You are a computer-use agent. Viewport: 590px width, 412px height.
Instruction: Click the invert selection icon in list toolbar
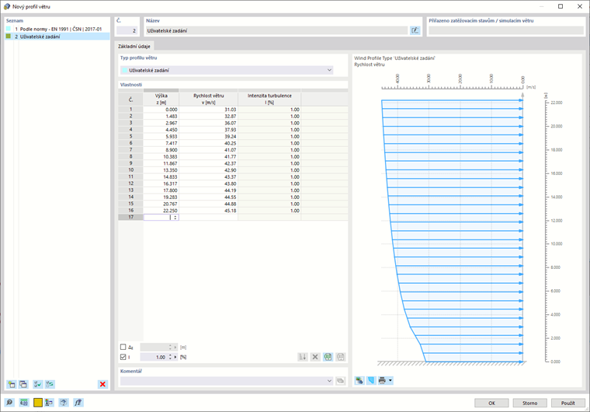pyautogui.click(x=50, y=384)
